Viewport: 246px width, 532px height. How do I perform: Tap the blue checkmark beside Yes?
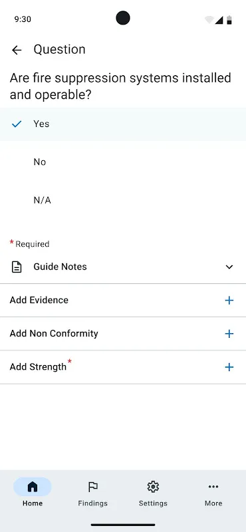tap(17, 124)
